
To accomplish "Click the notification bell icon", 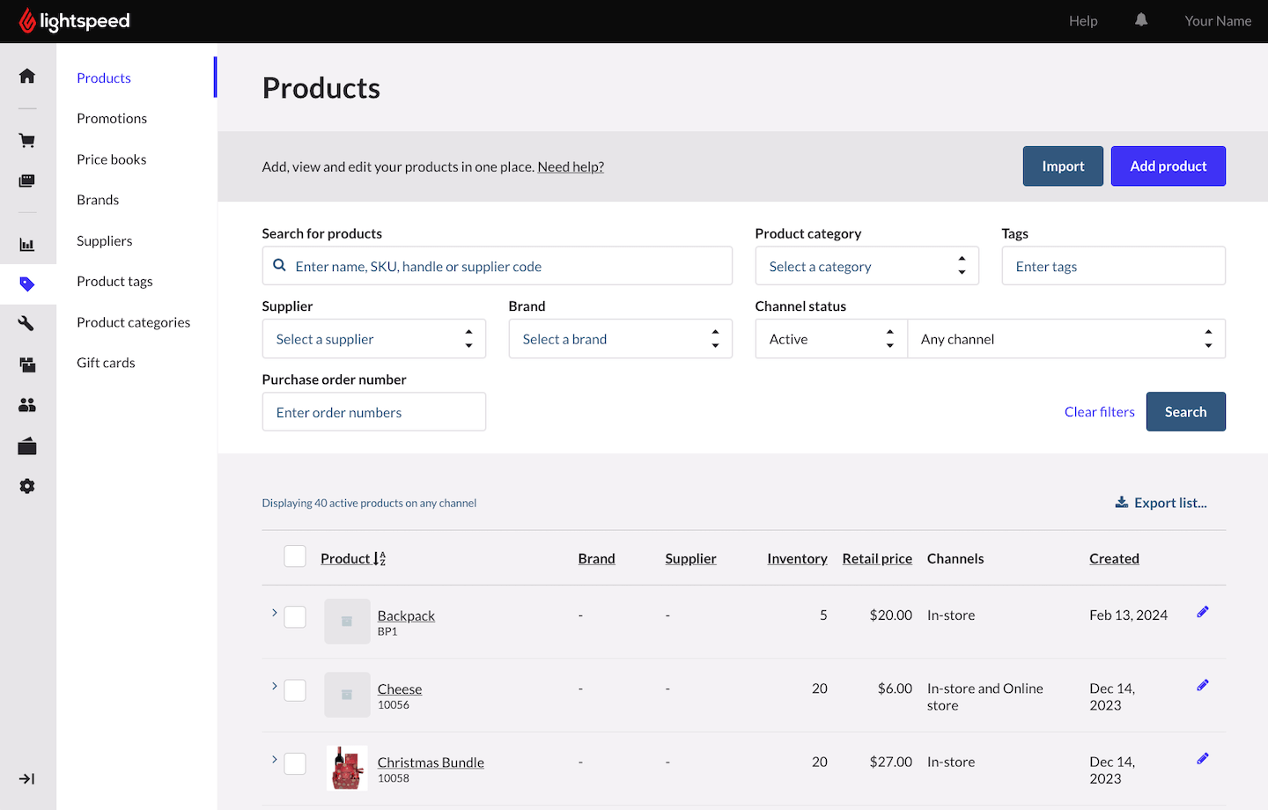I will pyautogui.click(x=1141, y=20).
